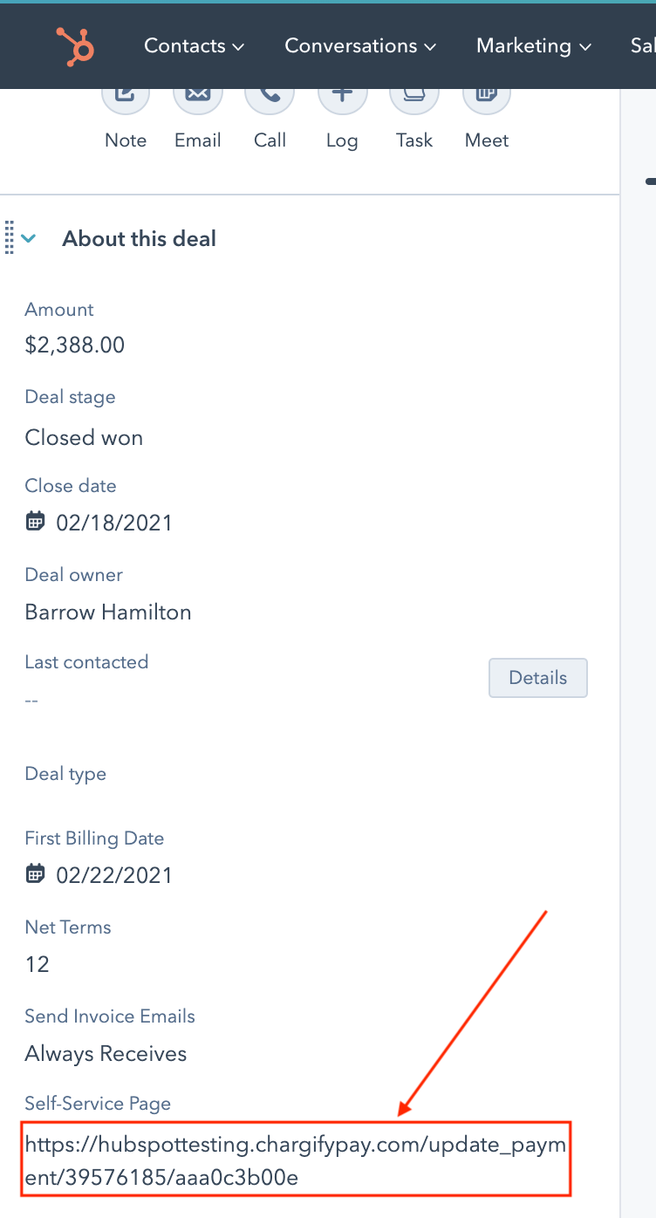The image size is (656, 1218).
Task: Click the HubSpot sprocket logo
Action: pos(75,46)
